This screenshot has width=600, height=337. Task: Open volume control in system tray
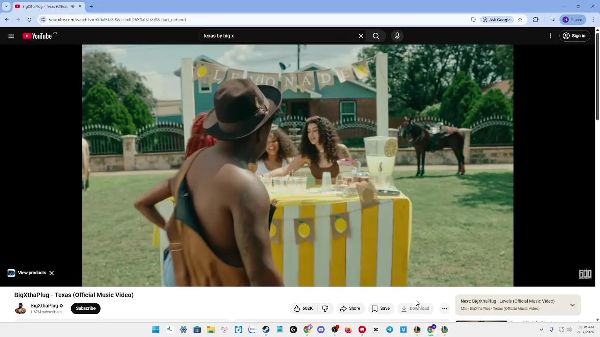(x=570, y=330)
